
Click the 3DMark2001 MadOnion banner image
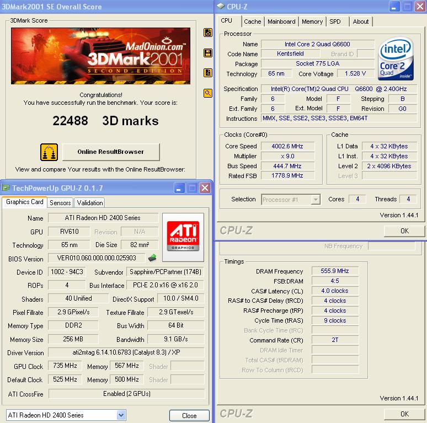101,56
